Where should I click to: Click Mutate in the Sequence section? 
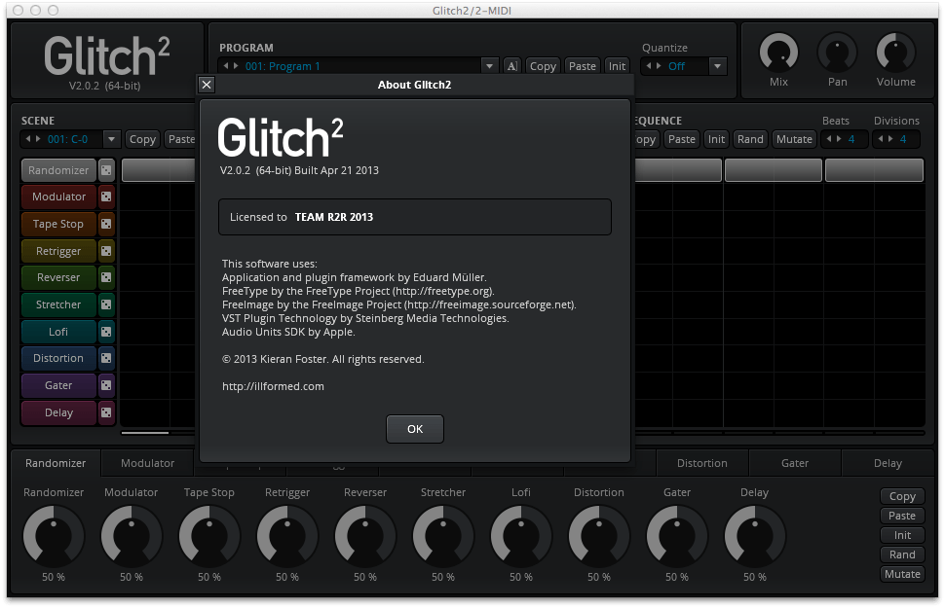(794, 139)
